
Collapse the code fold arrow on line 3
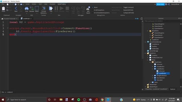pos(8,28)
